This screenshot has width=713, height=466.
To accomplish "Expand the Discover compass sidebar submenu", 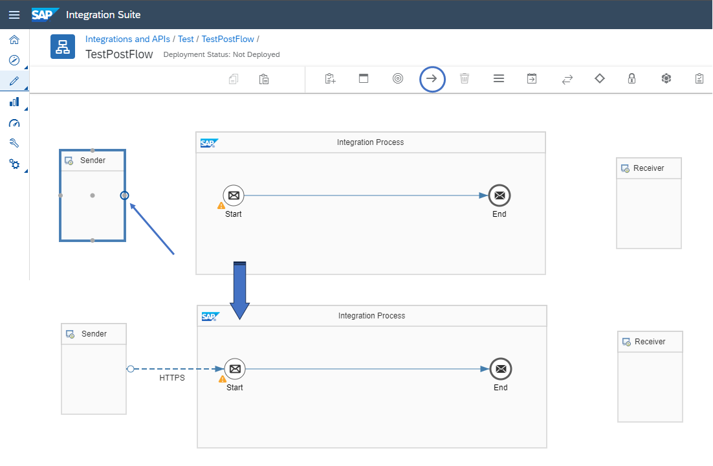I will point(26,67).
